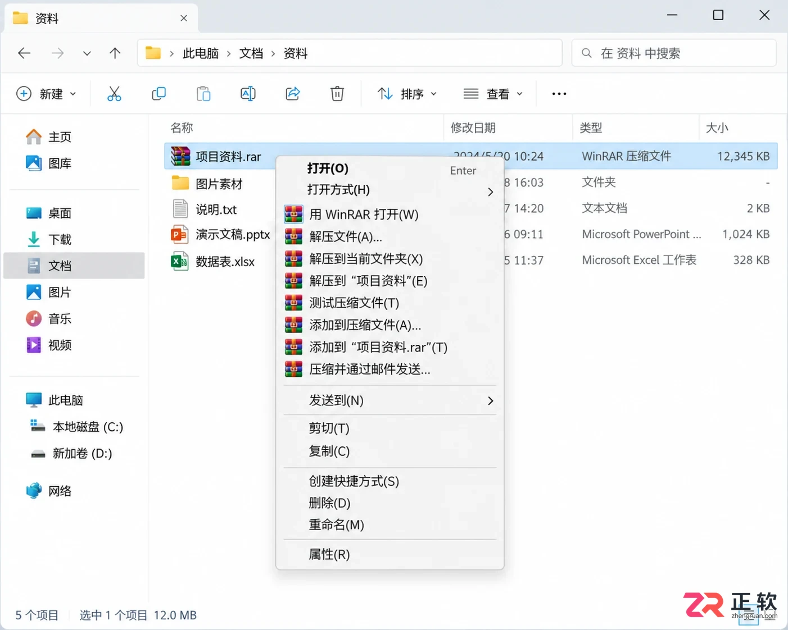Image resolution: width=788 pixels, height=630 pixels.
Task: Go up one folder level arrow
Action: click(x=115, y=53)
